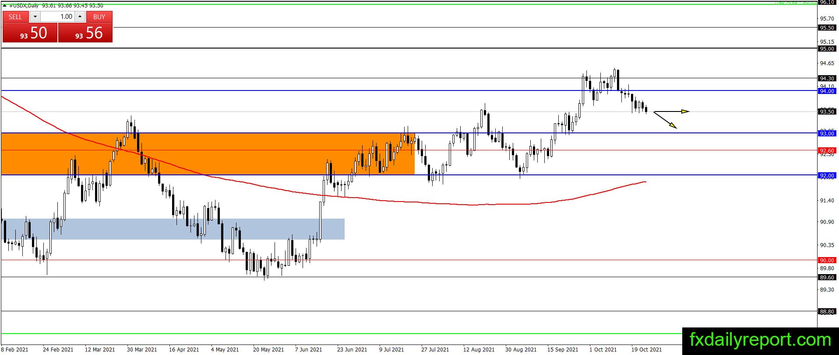
Task: Open the fxdailyreport.com watermark link
Action: point(760,340)
